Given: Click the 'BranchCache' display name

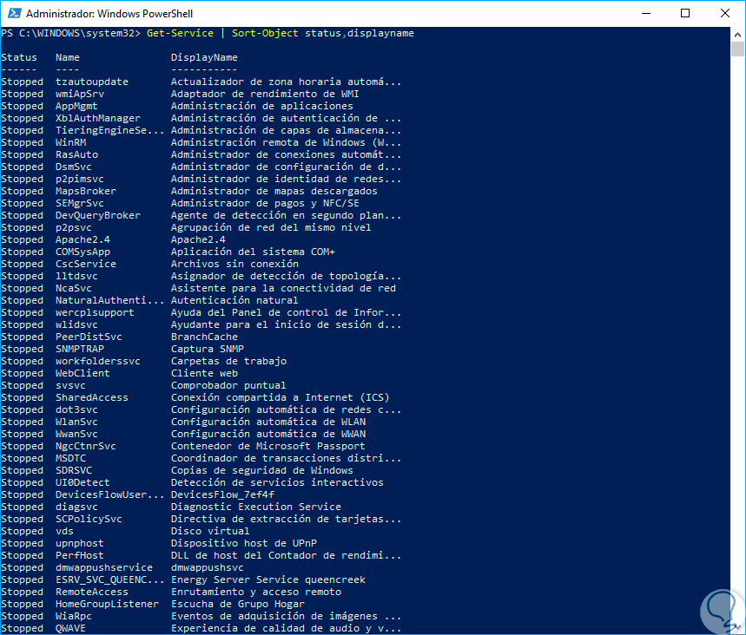Looking at the screenshot, I should point(204,337).
